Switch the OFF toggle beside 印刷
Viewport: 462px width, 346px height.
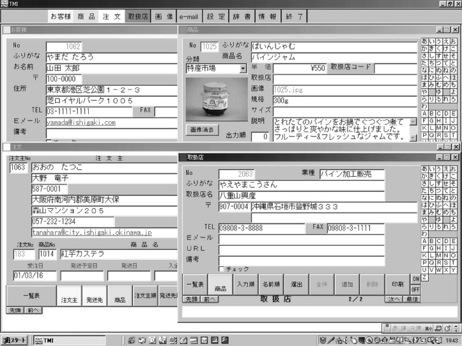(415, 289)
